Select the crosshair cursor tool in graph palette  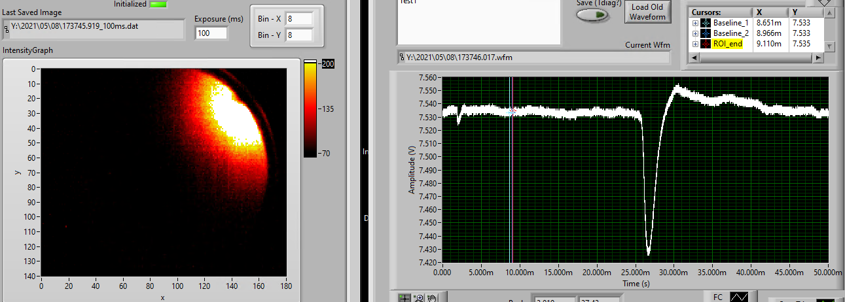click(405, 298)
